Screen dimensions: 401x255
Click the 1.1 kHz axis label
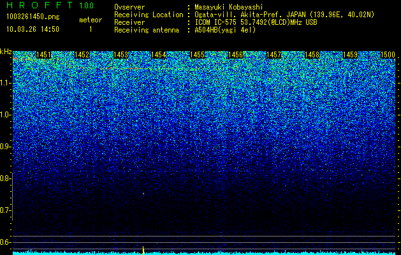[x=6, y=83]
